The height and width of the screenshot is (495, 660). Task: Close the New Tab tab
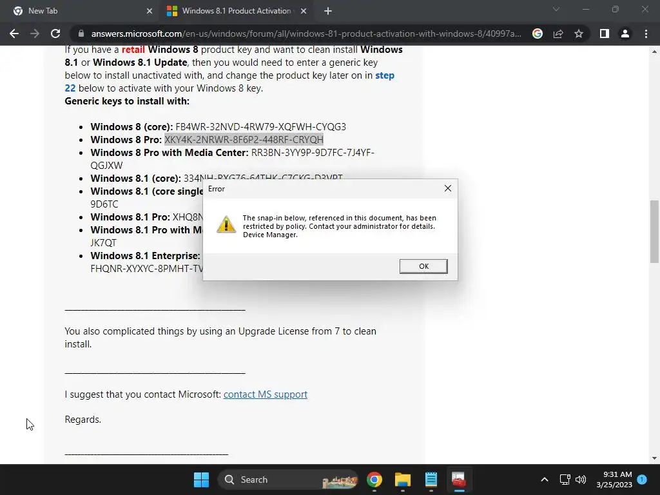click(x=150, y=12)
